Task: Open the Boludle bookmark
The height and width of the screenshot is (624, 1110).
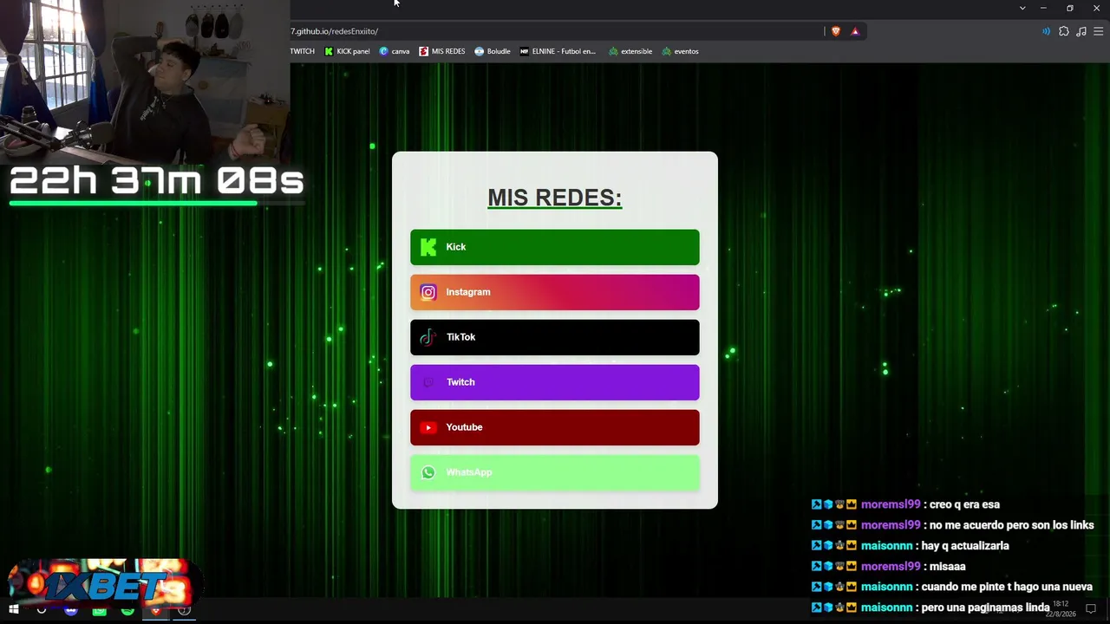Action: (493, 51)
